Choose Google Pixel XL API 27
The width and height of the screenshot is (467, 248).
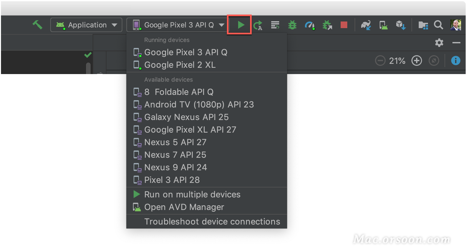(x=207, y=130)
